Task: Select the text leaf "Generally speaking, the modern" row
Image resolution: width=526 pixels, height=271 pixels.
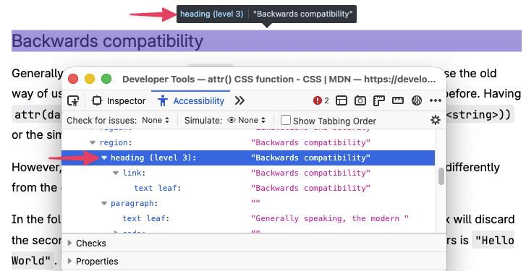Action: click(x=248, y=218)
